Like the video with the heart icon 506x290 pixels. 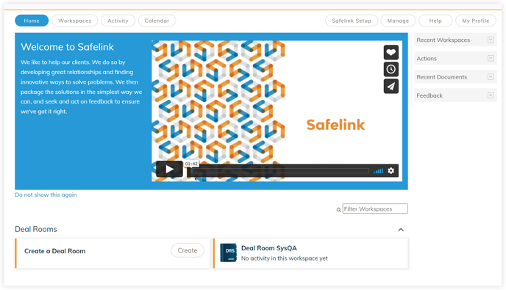tap(391, 52)
